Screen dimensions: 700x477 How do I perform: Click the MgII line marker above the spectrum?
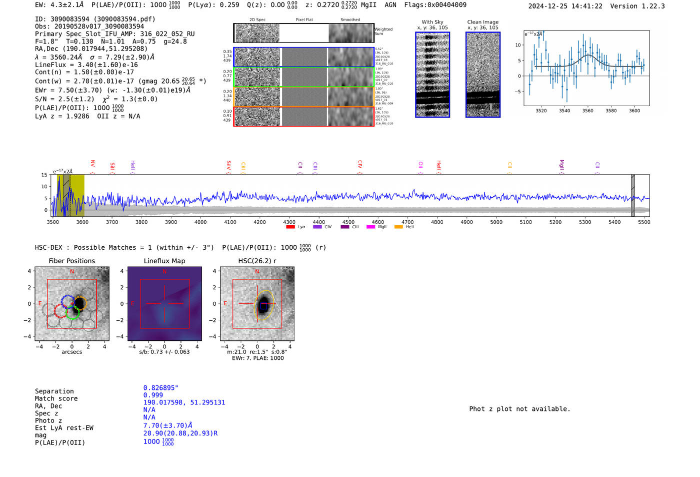tap(561, 164)
